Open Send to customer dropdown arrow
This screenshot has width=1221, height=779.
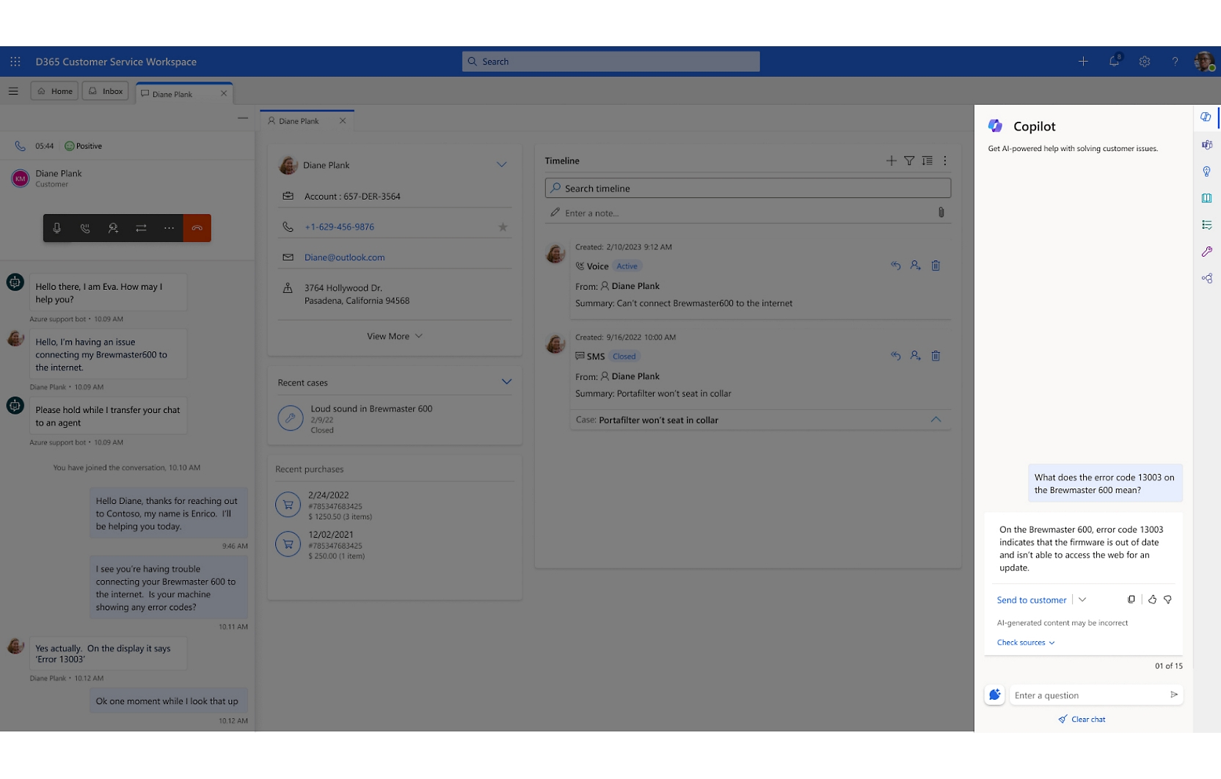(x=1082, y=599)
